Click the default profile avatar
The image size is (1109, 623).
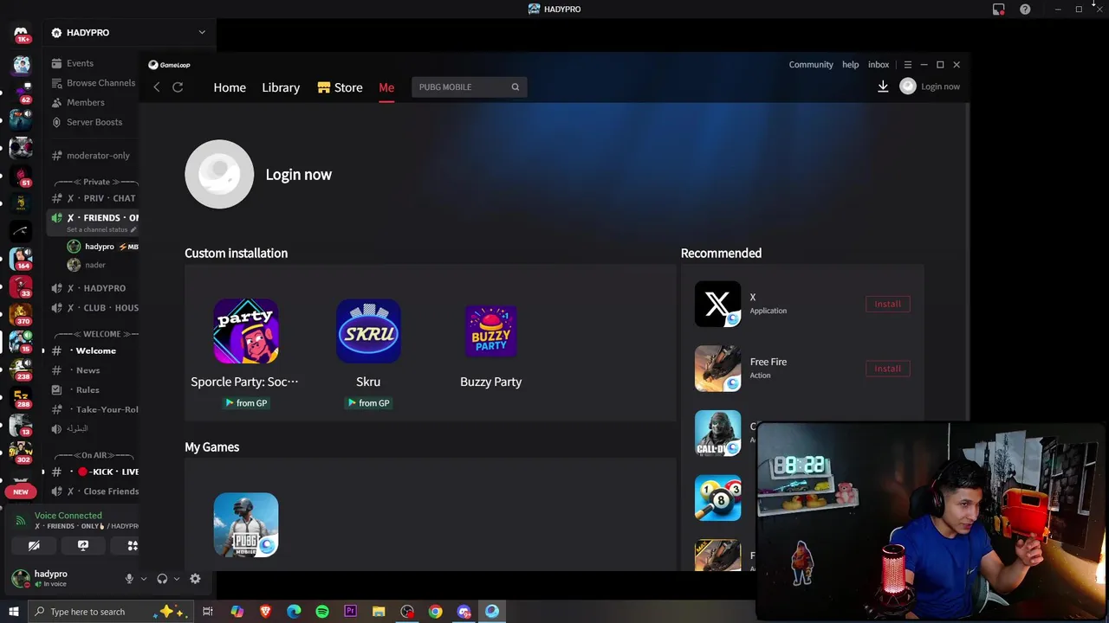coord(219,174)
